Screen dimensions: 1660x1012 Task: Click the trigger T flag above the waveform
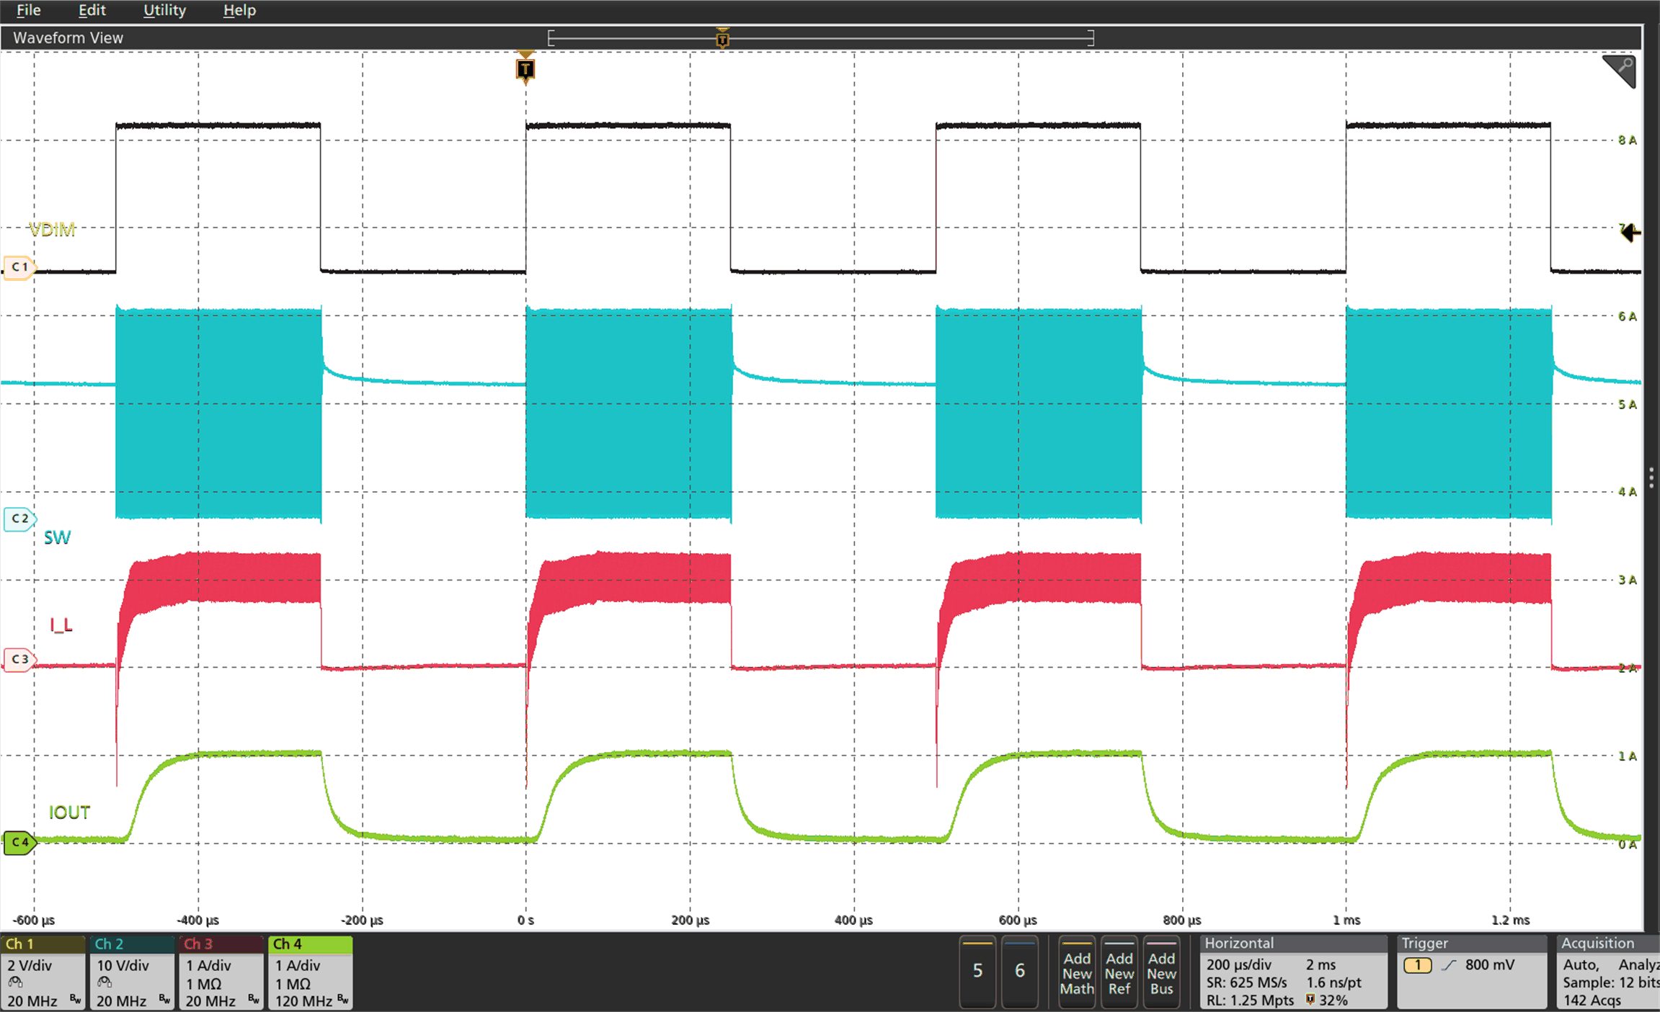coord(525,68)
